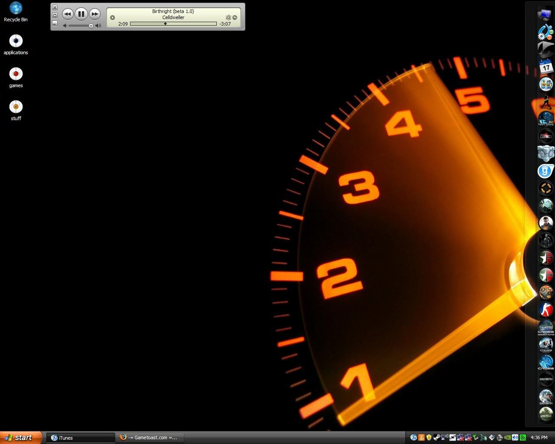The height and width of the screenshot is (444, 555).
Task: Click the elapsed time 2:09
Action: [x=123, y=24]
